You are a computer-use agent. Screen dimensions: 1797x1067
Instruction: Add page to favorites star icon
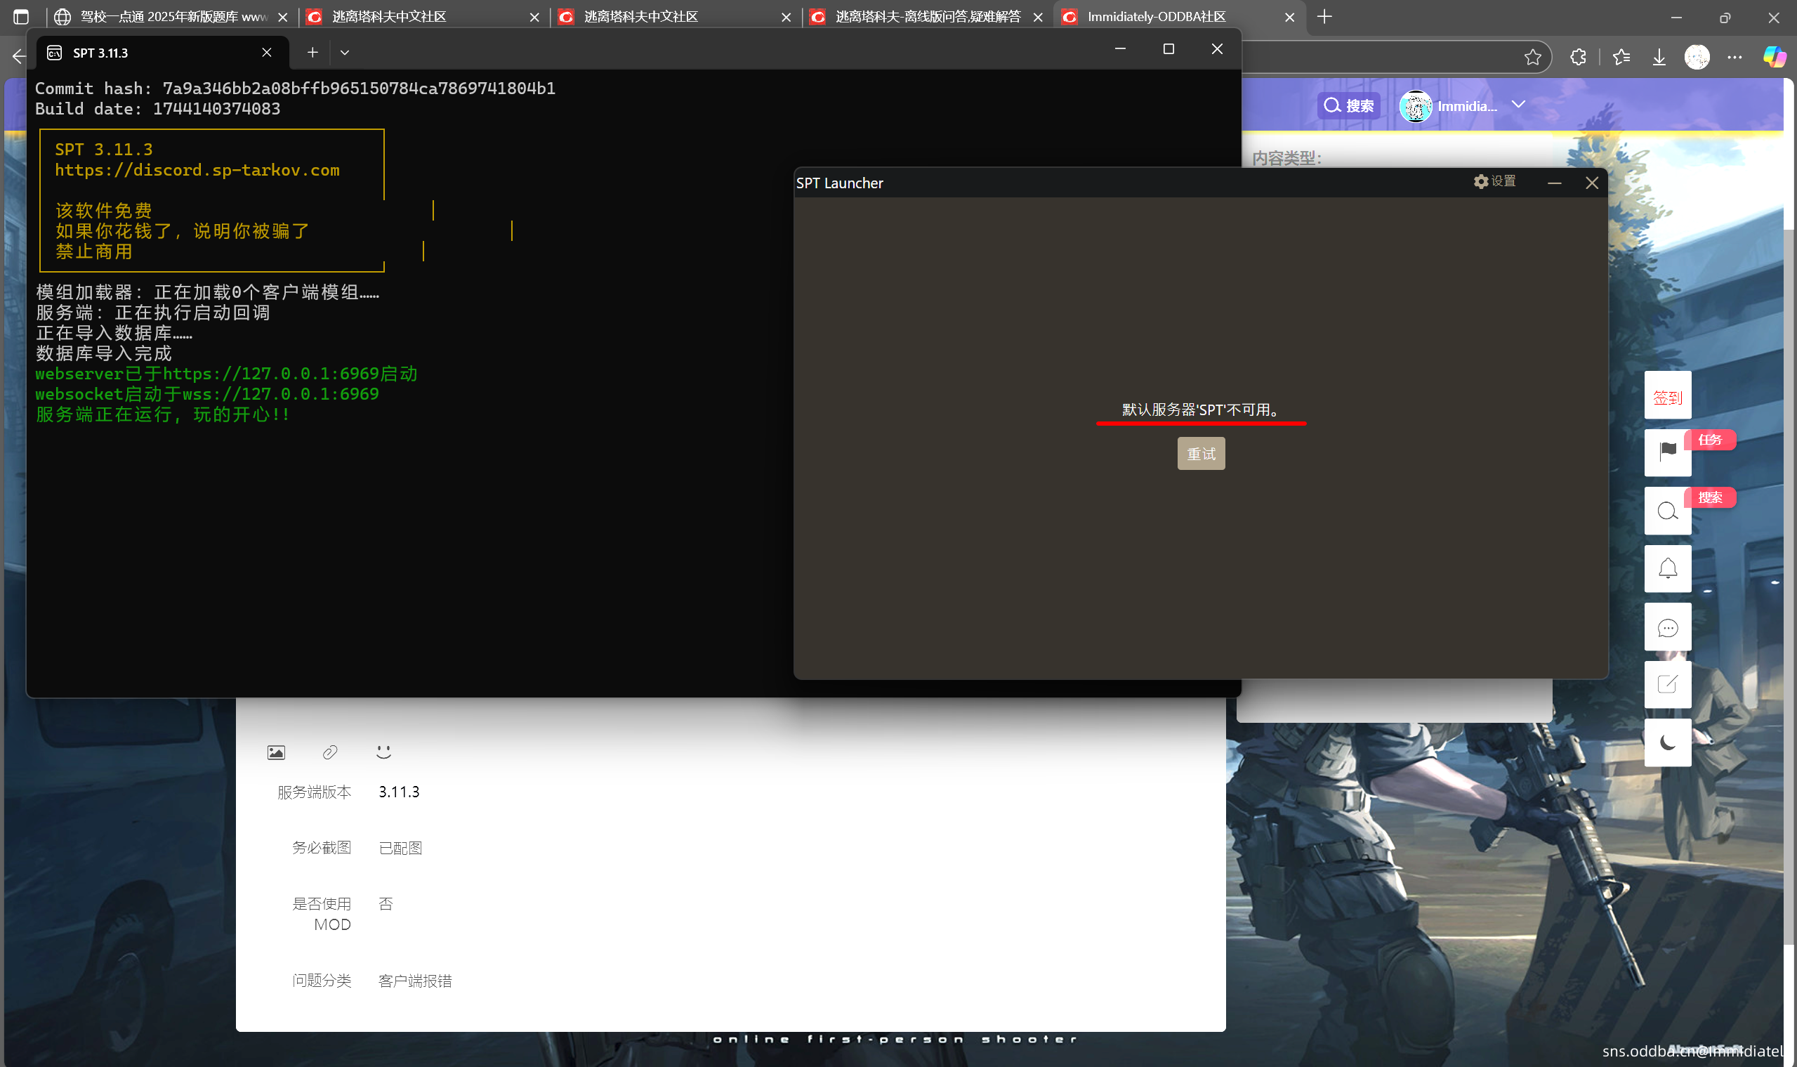[1532, 57]
